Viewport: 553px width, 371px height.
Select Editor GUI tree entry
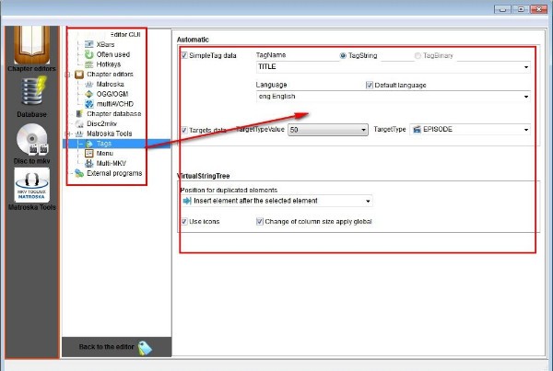point(125,35)
